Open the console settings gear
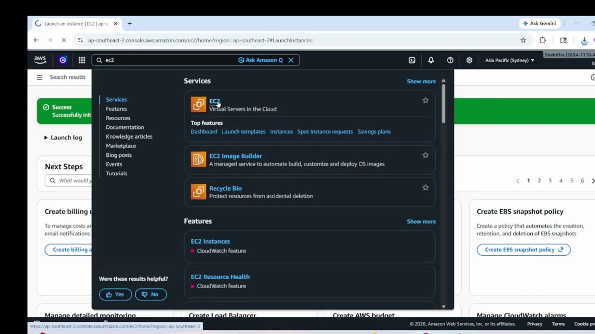The width and height of the screenshot is (595, 334). 469,60
